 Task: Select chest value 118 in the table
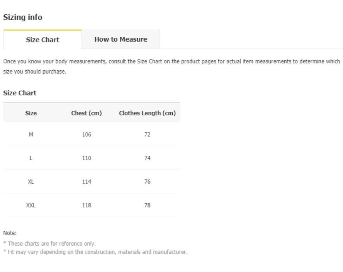86,205
